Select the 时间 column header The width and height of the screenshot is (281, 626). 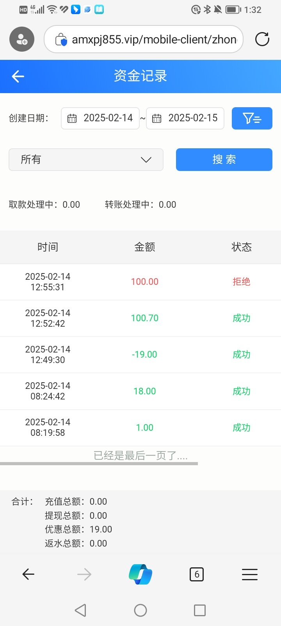point(48,247)
